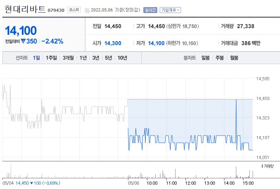280x189 pixels.
Task: Click the 거래량 value 27,338
Action: [x=245, y=26]
